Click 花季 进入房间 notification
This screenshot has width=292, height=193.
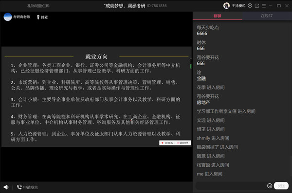pyautogui.click(x=211, y=88)
